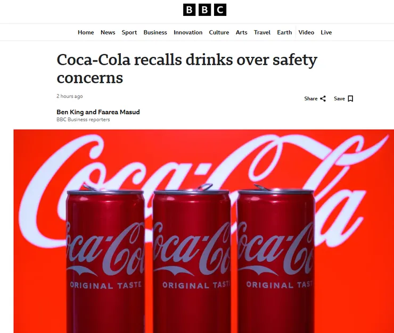Image resolution: width=394 pixels, height=333 pixels.
Task: Open the Culture section
Action: (x=219, y=32)
